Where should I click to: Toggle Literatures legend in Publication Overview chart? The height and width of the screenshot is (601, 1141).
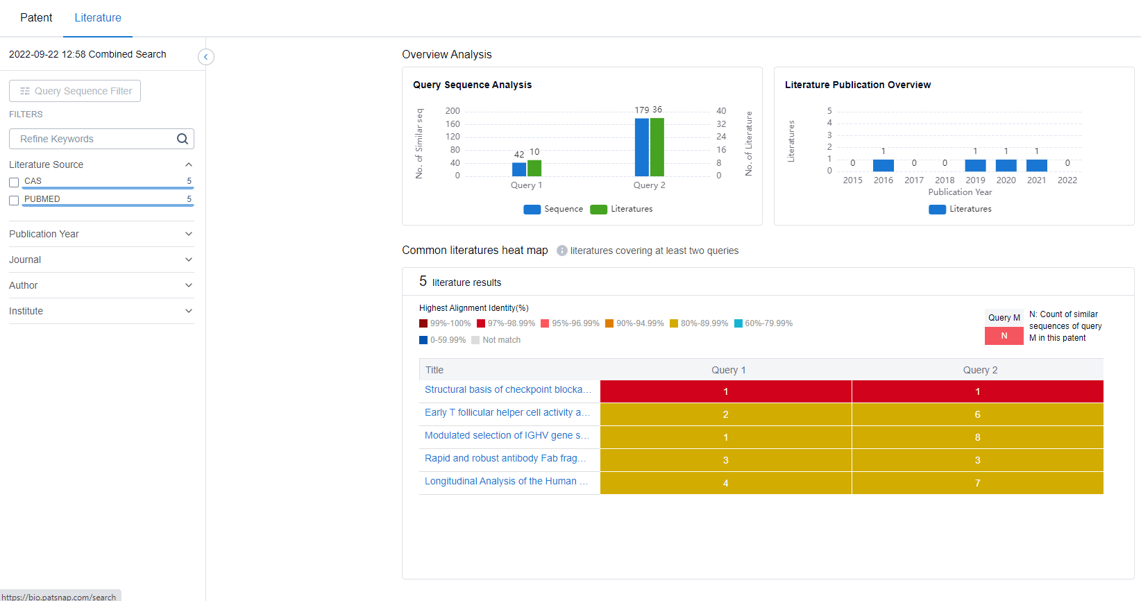pyautogui.click(x=937, y=210)
